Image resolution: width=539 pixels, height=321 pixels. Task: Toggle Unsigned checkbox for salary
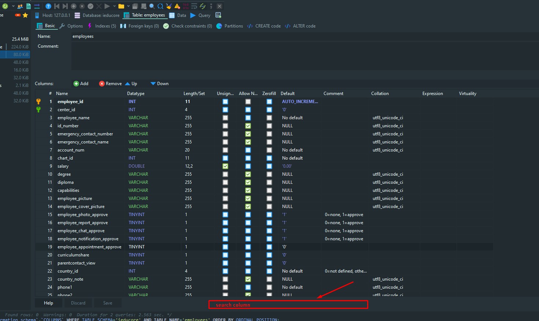(x=225, y=166)
